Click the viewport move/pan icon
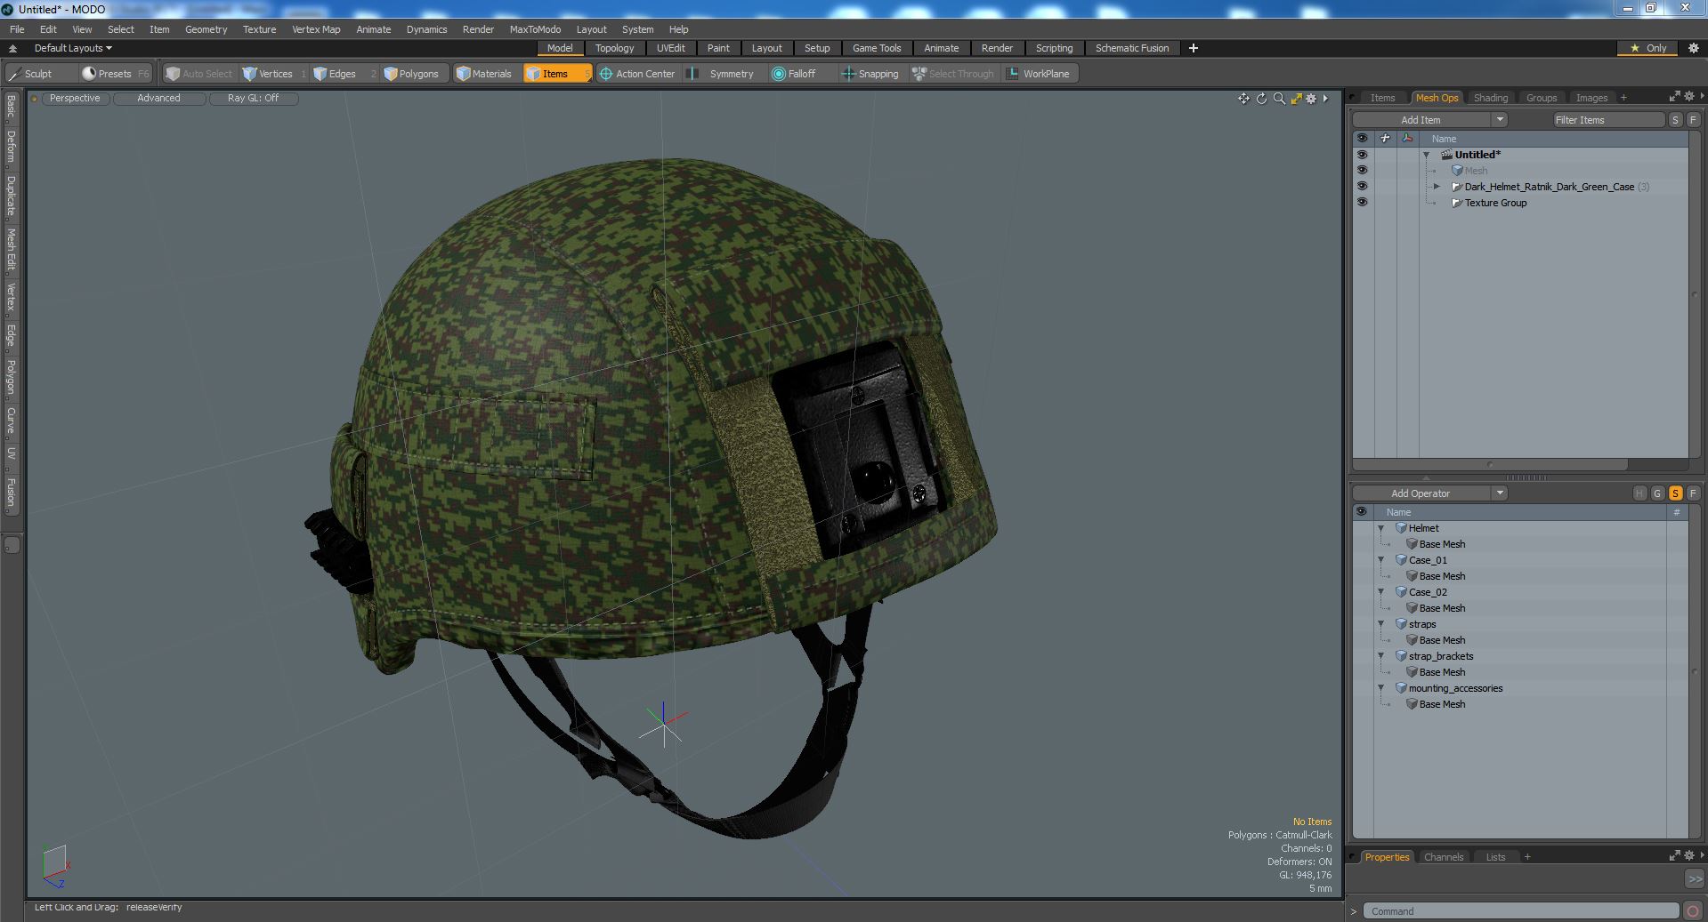The width and height of the screenshot is (1708, 922). point(1243,99)
